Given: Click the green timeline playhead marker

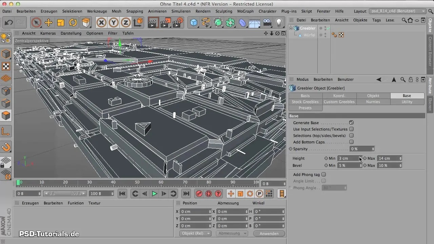Looking at the screenshot, I should [x=18, y=182].
